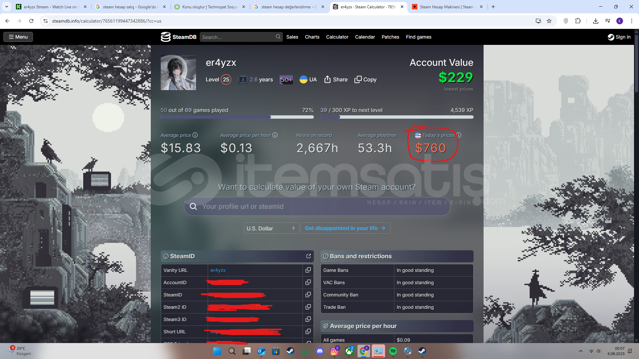Click the search magnifier icon in SteamDB header
The width and height of the screenshot is (639, 359).
[x=278, y=37]
